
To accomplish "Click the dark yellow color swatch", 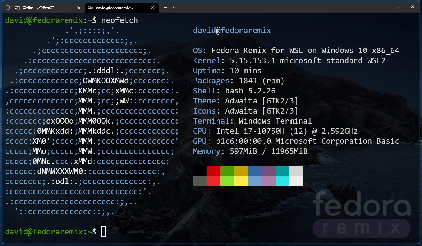I will (241, 171).
